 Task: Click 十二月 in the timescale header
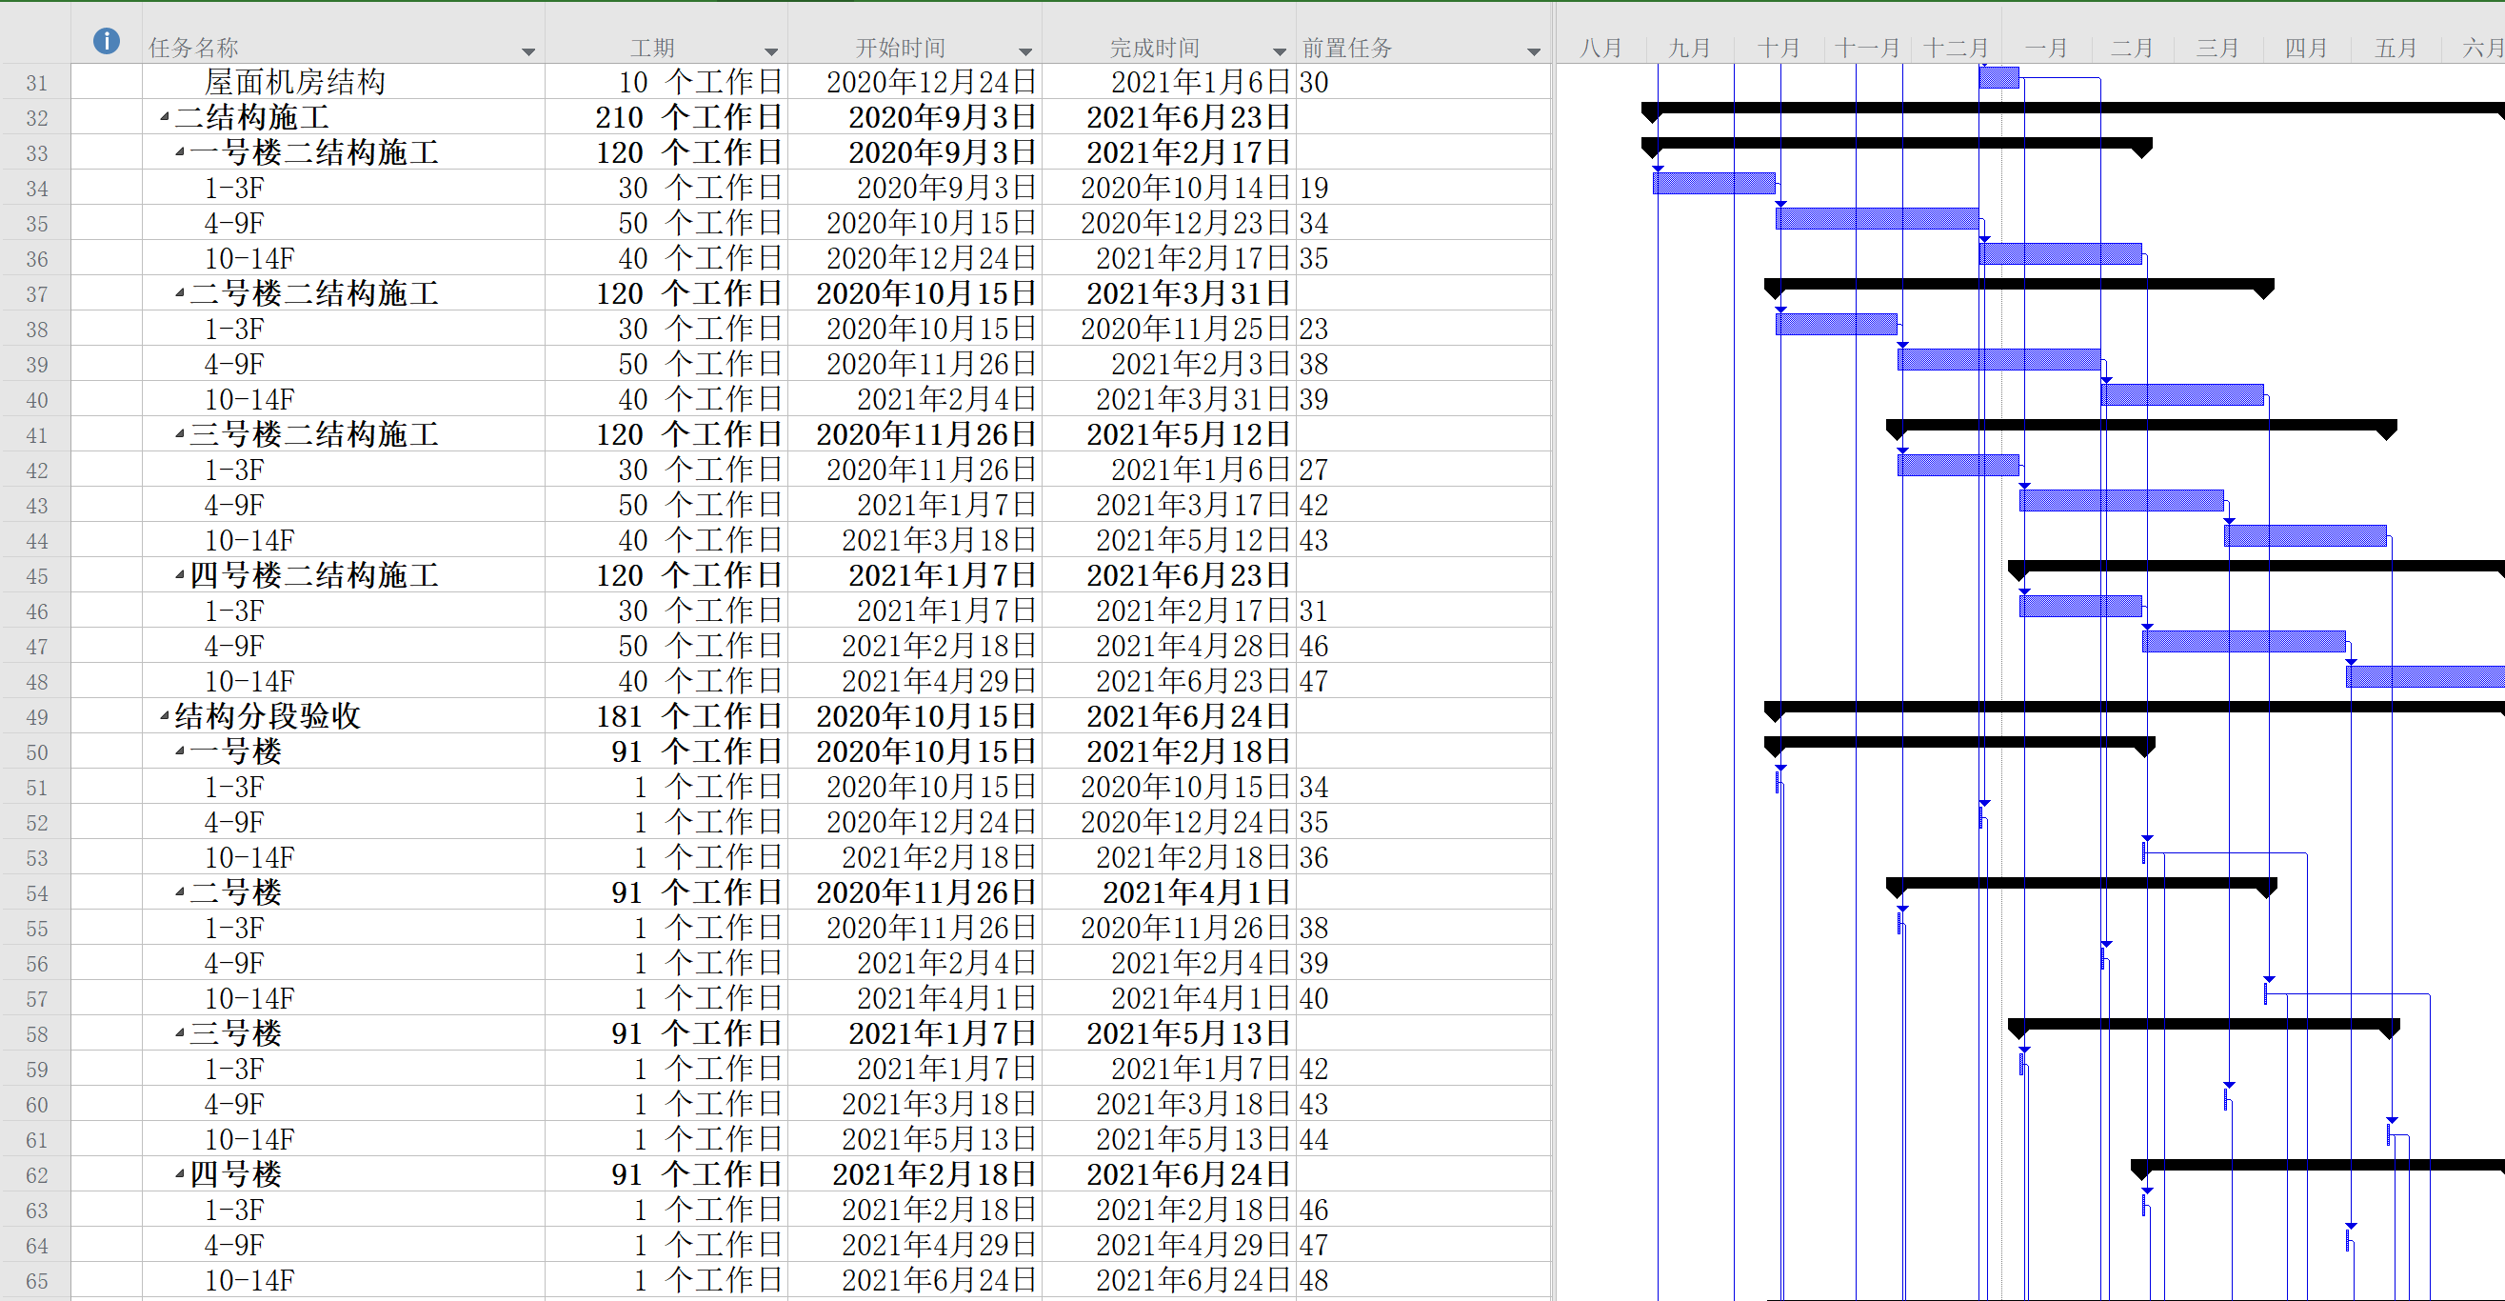click(x=1956, y=48)
